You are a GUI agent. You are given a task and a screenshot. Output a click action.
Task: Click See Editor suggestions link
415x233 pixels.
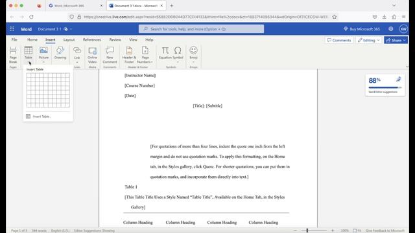pyautogui.click(x=383, y=92)
